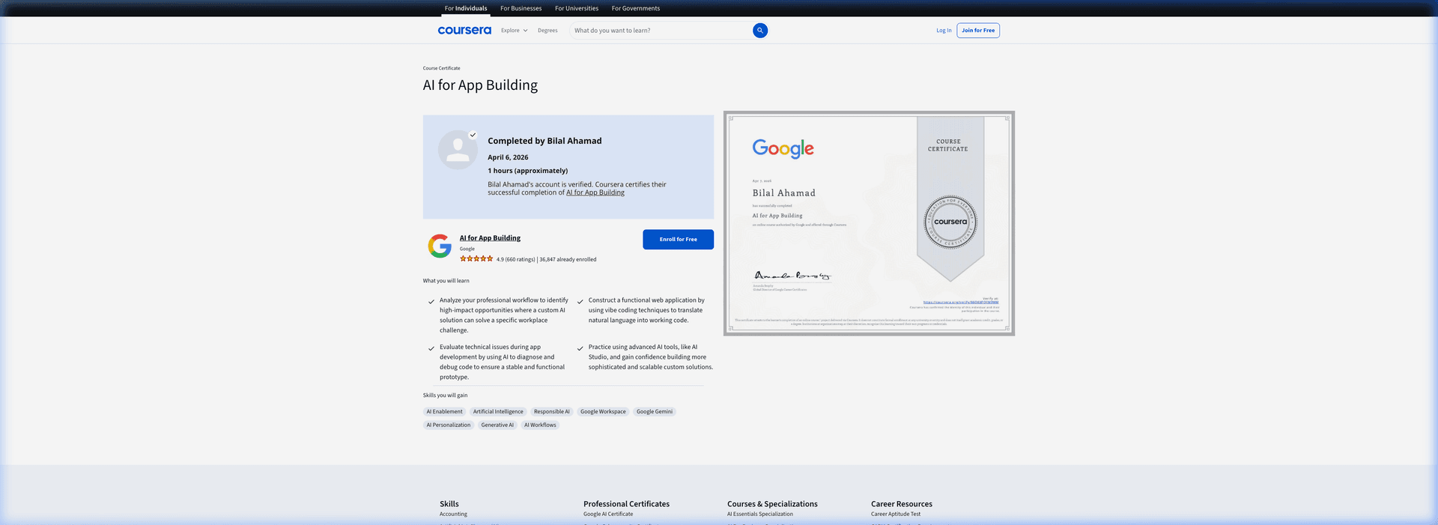Click the 'April 6, 2026' date text

(x=508, y=157)
